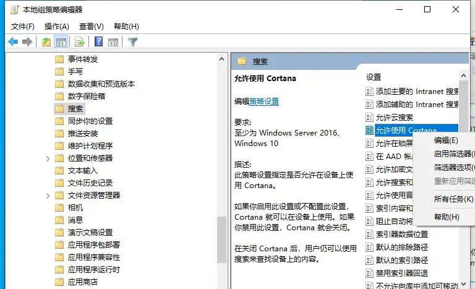This screenshot has height=289, width=475.
Task: Select the 事件转发 folder icon
Action: pyautogui.click(x=59, y=59)
